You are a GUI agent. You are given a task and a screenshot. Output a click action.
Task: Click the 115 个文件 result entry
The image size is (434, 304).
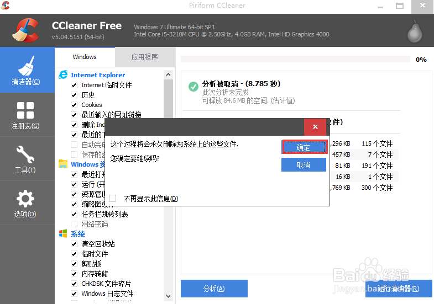[x=377, y=143]
